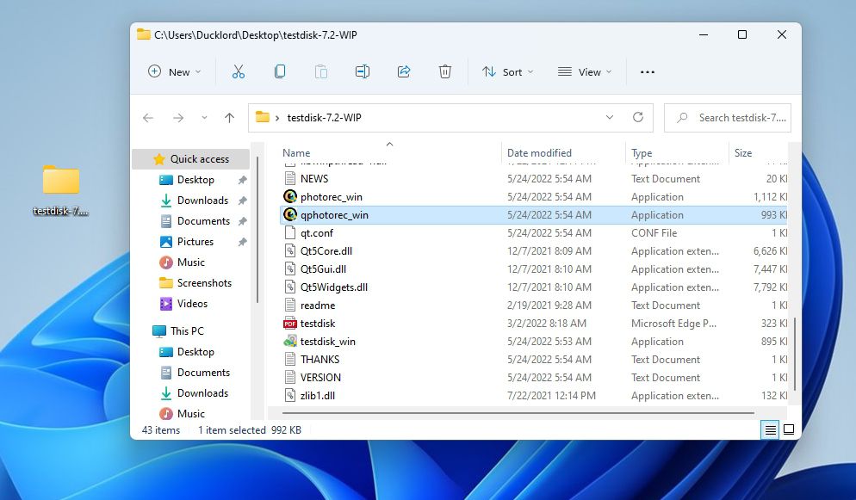856x500 pixels.
Task: Sort files by Name column header
Action: click(x=296, y=153)
